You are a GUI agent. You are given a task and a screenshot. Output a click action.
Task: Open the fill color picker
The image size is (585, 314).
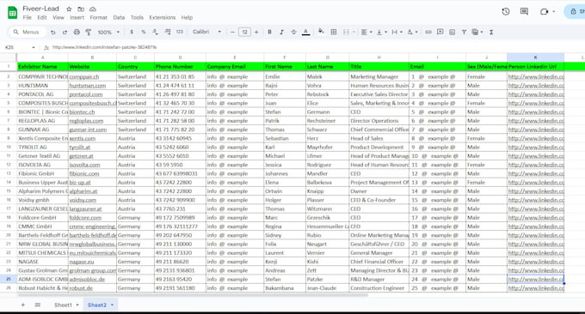[x=321, y=32]
